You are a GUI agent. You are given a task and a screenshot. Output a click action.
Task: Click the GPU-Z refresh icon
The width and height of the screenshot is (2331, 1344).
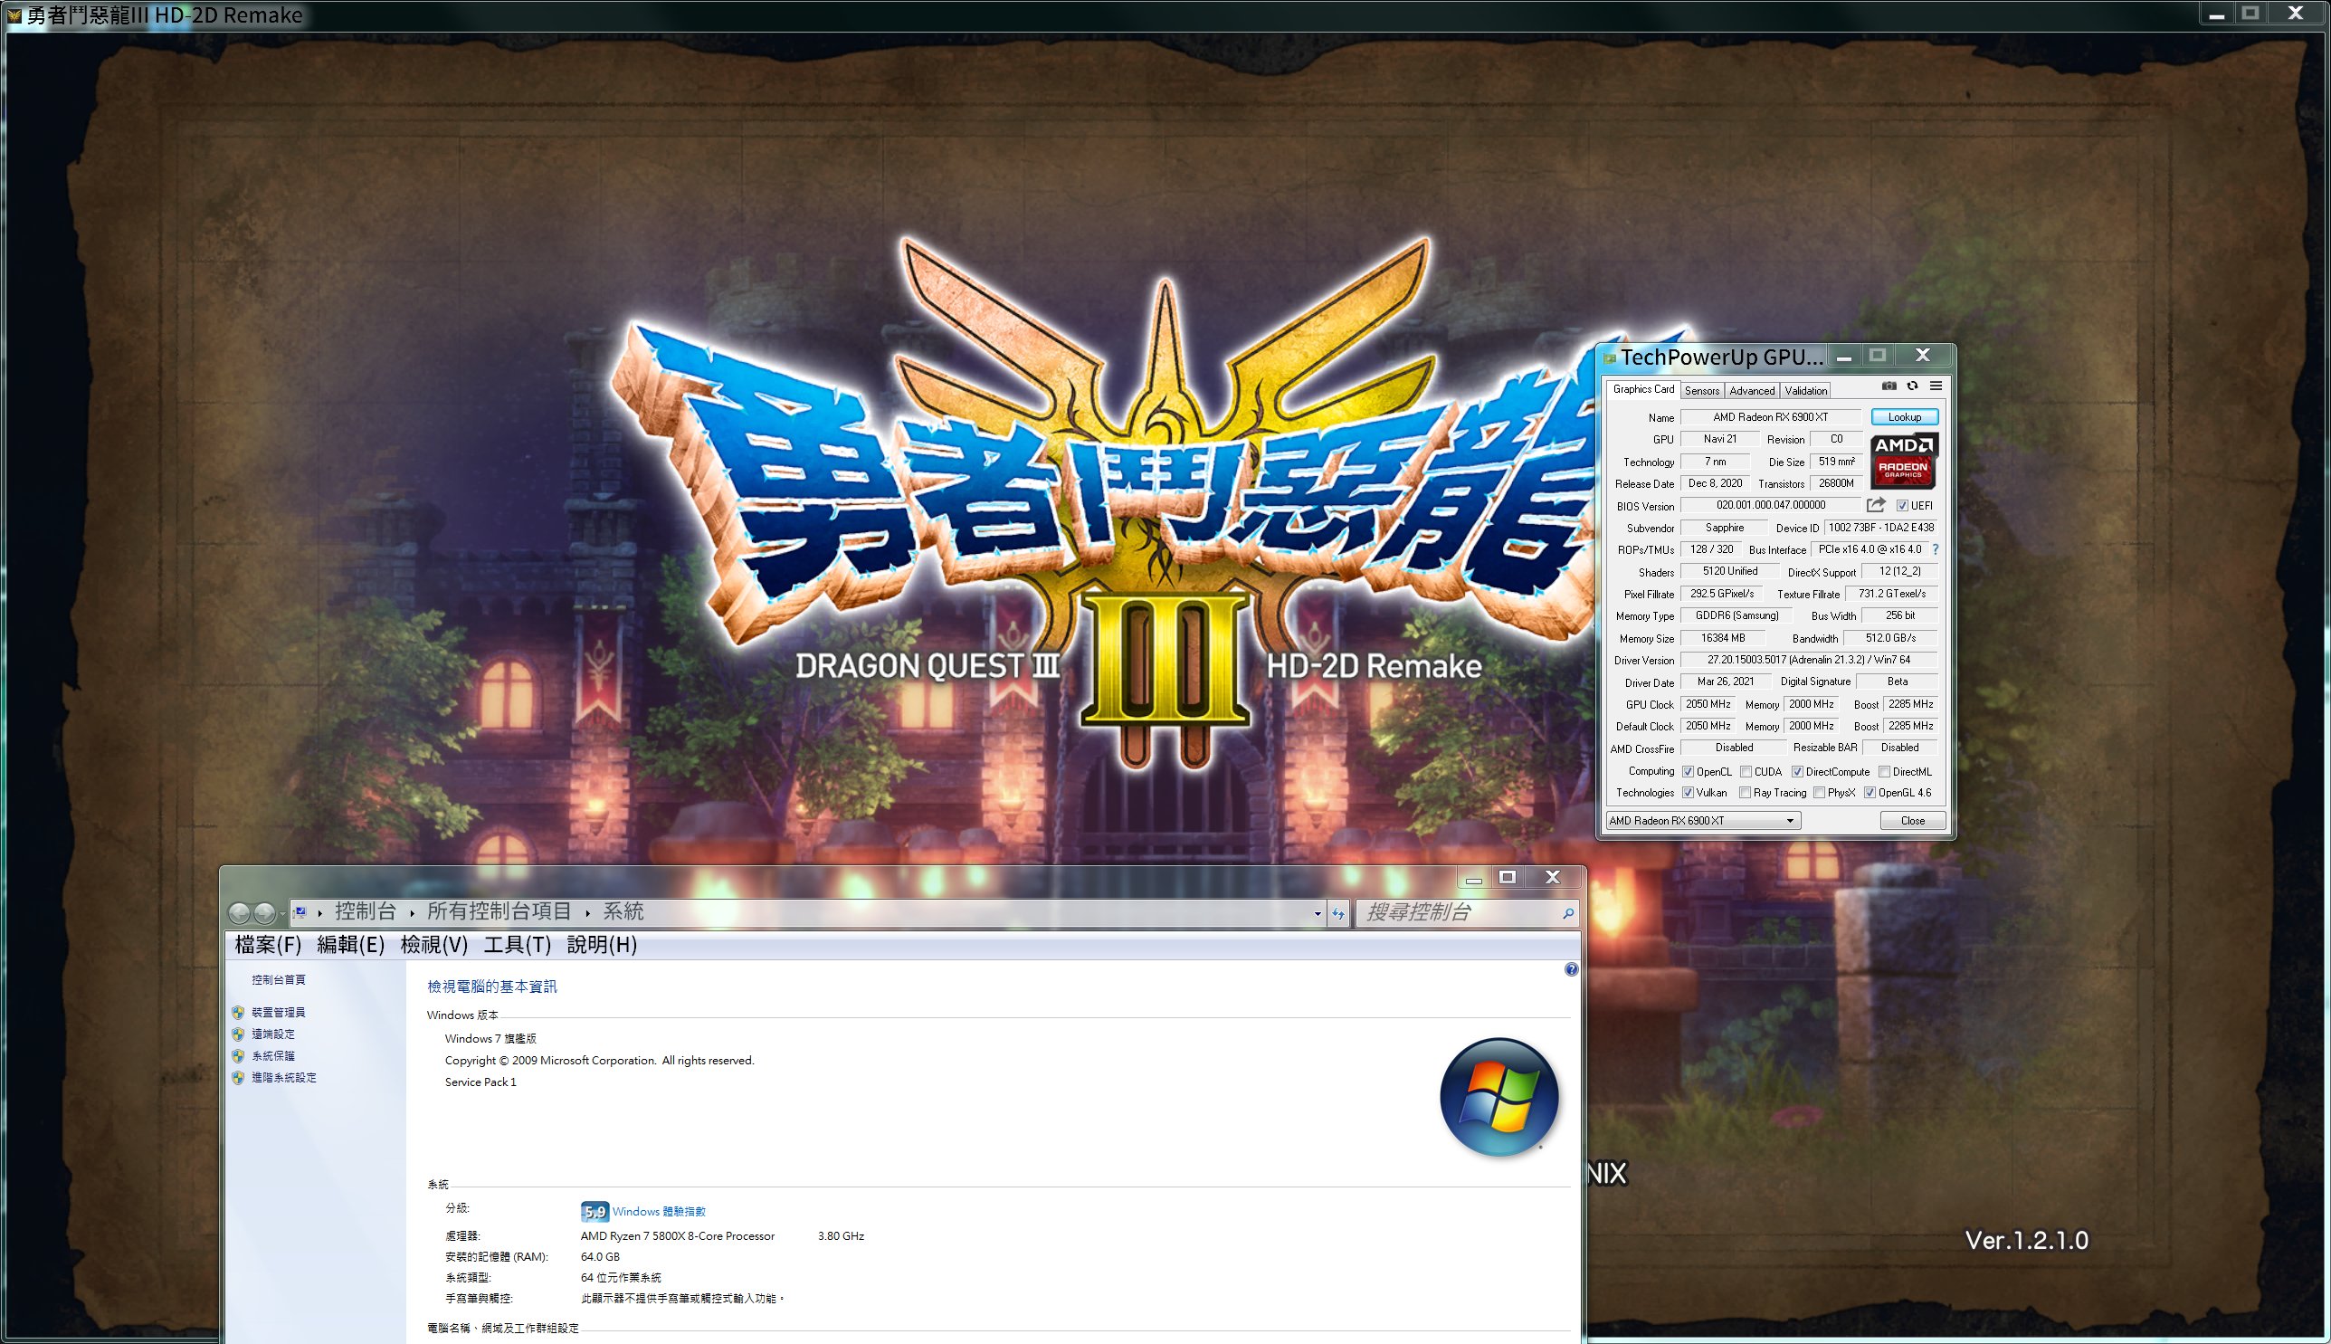pos(1912,386)
